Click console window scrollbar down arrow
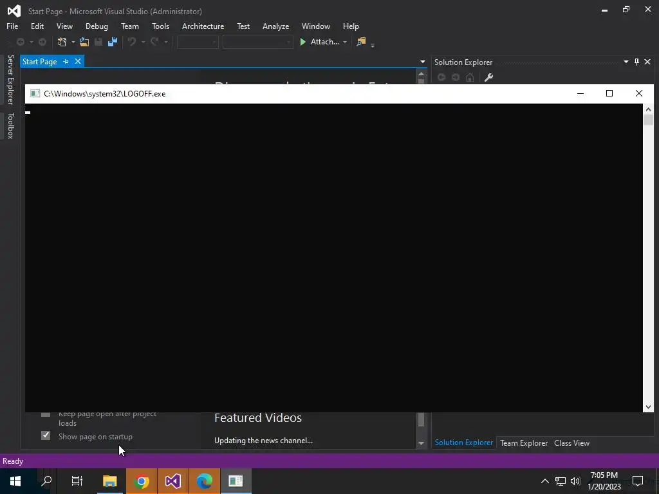 [x=648, y=407]
